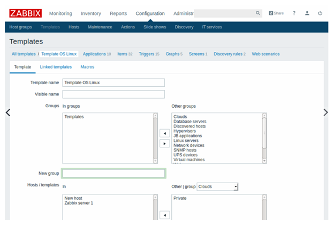Click the Other groups list scrollbar
This screenshot has height=225, width=334.
(264, 137)
